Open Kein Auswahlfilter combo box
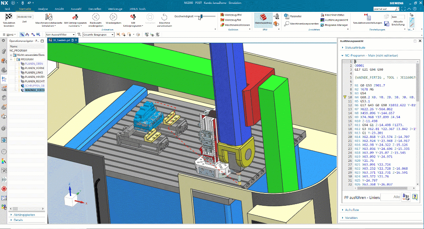The image size is (424, 229). (60, 35)
